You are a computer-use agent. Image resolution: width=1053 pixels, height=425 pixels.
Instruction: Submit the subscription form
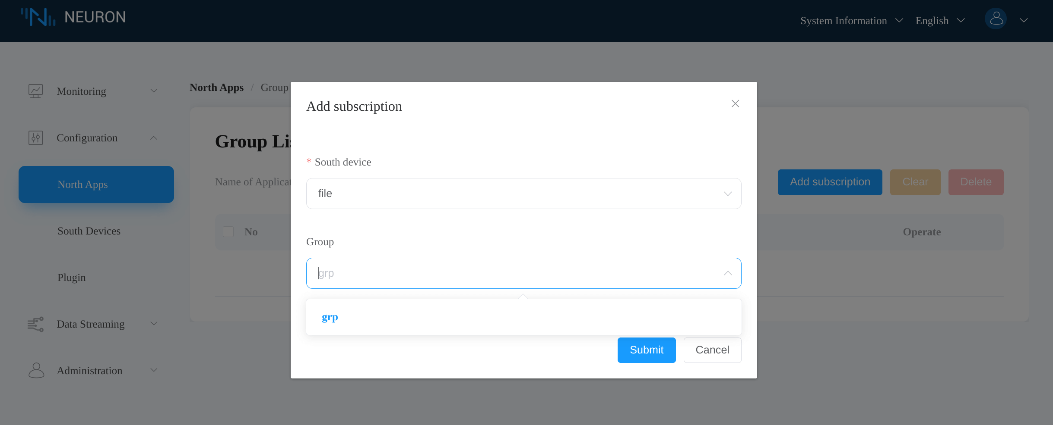[646, 350]
